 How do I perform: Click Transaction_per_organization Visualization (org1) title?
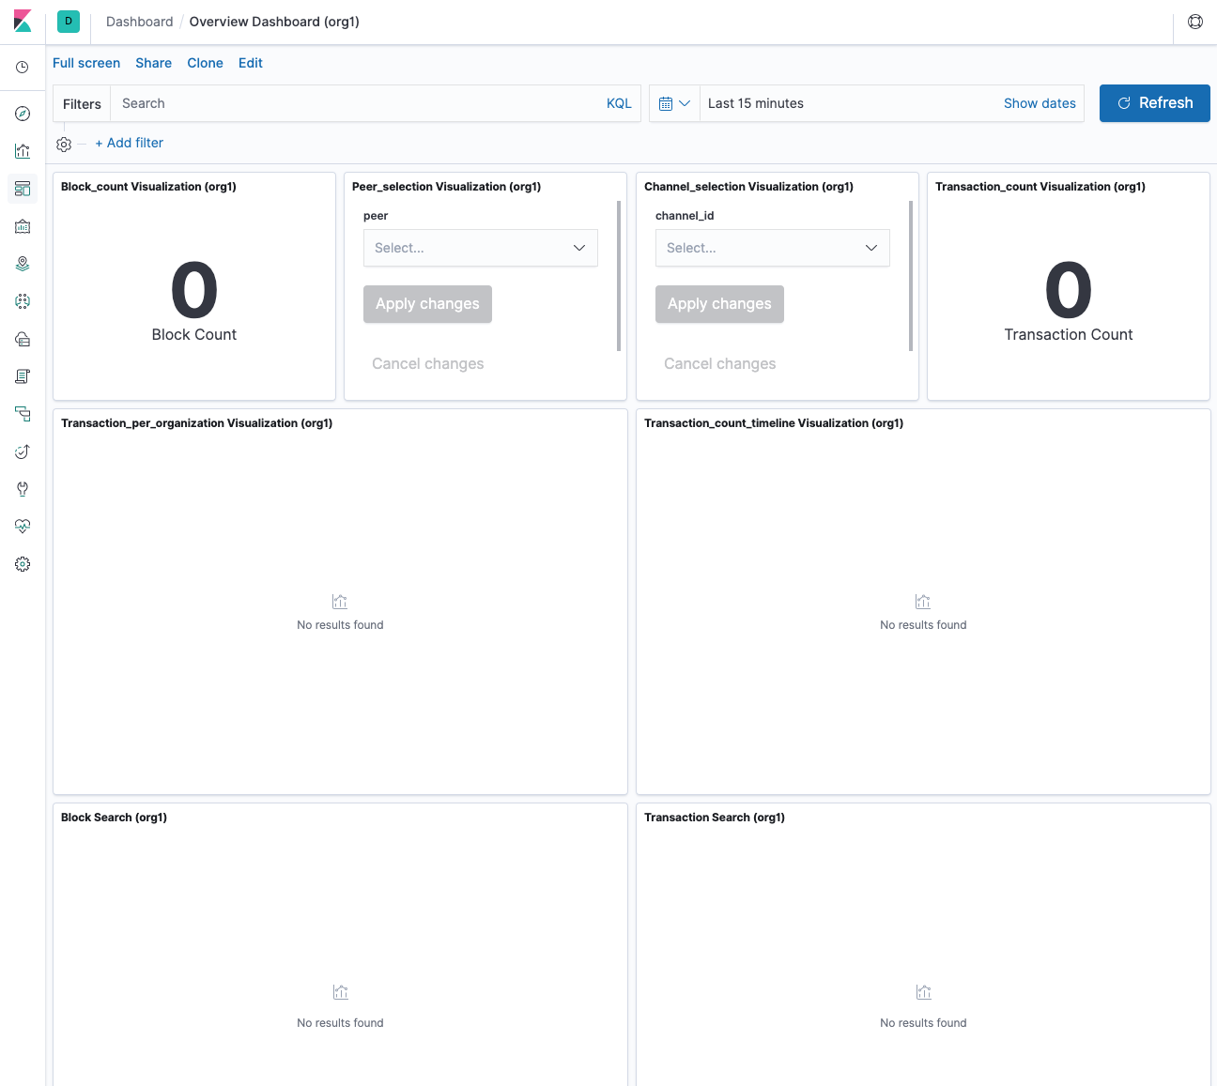pyautogui.click(x=196, y=423)
